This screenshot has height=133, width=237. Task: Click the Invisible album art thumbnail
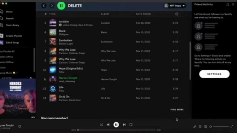pos(53,23)
